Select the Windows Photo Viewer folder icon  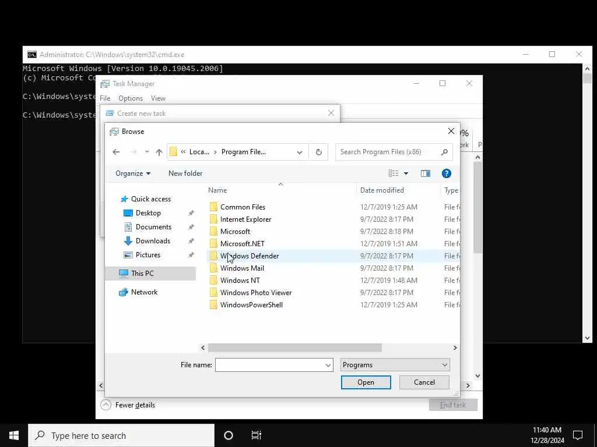pos(213,292)
